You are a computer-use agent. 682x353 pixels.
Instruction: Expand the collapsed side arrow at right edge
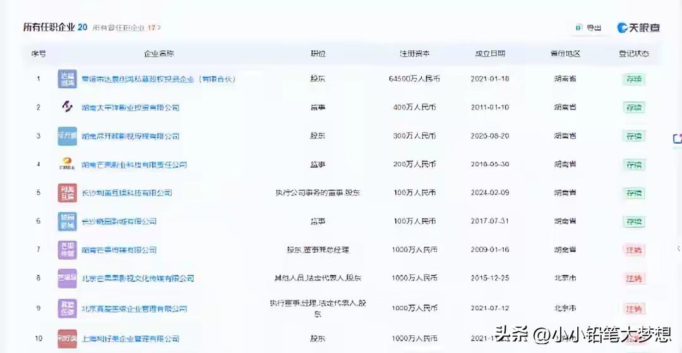(x=679, y=248)
